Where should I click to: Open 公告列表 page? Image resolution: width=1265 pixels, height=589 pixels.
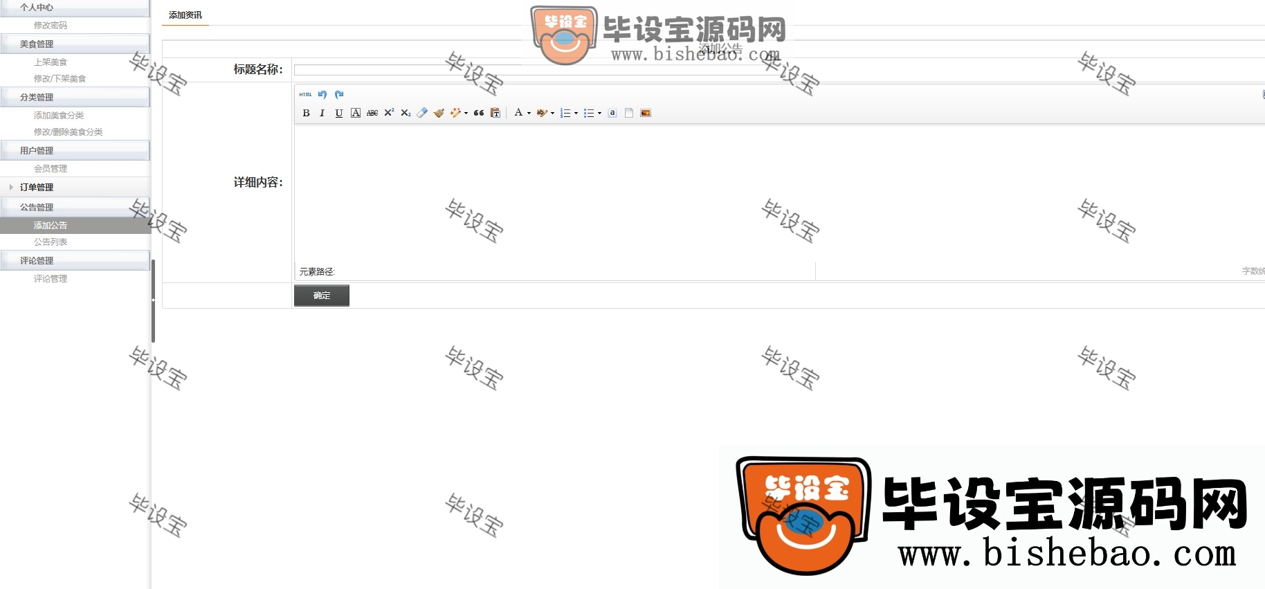pos(51,242)
